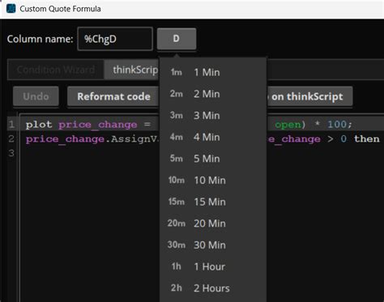Click 'open' keyword in code line 1
Screen dimensions: 384x302
pos(288,125)
